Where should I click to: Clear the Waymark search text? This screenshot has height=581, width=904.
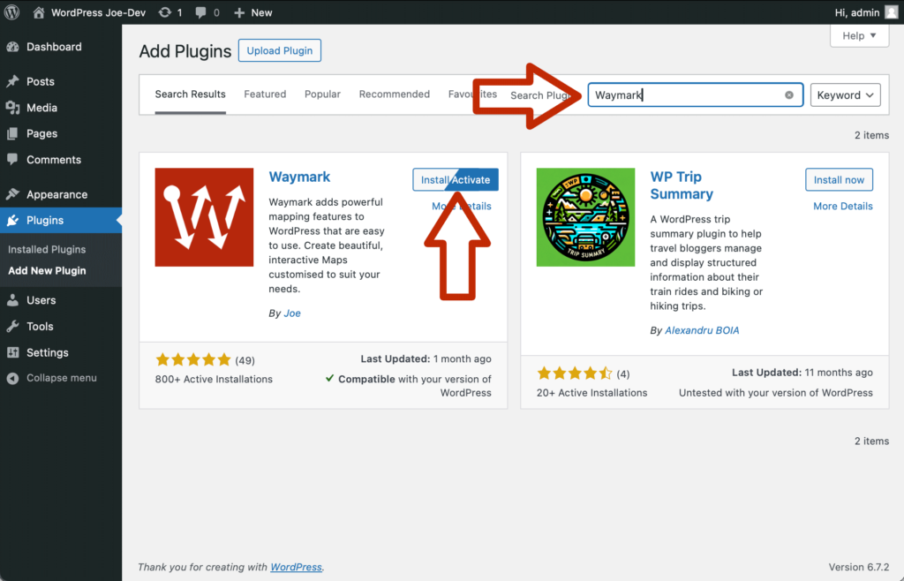click(x=789, y=95)
